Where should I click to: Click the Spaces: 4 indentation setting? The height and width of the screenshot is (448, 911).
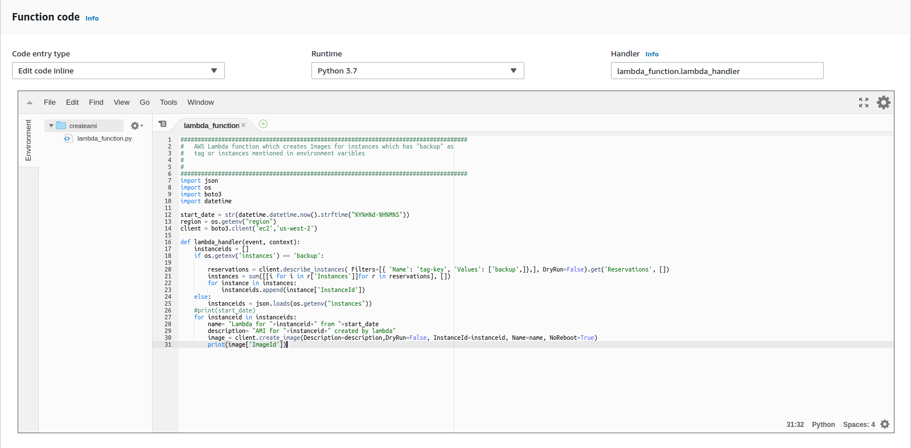pyautogui.click(x=859, y=425)
